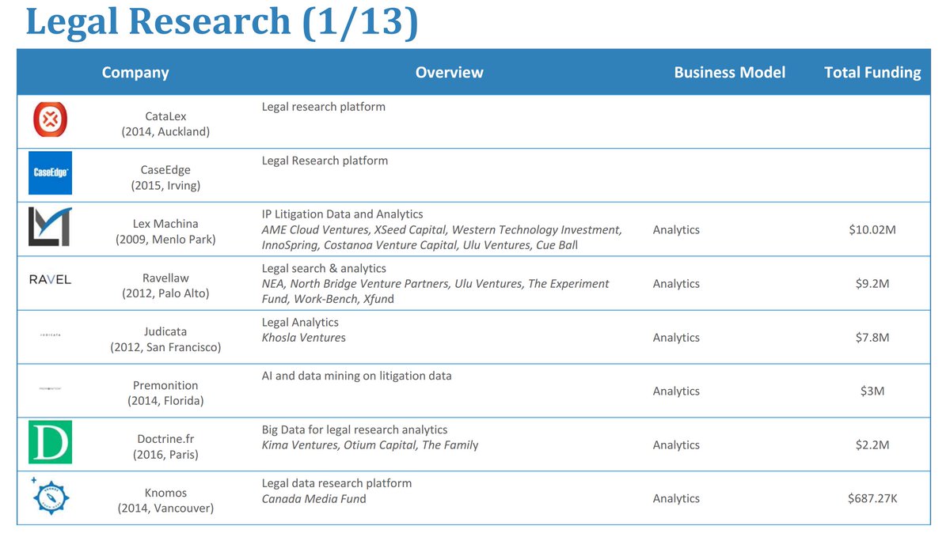Select the $10.02M funding amount
The image size is (950, 537).
tap(874, 229)
